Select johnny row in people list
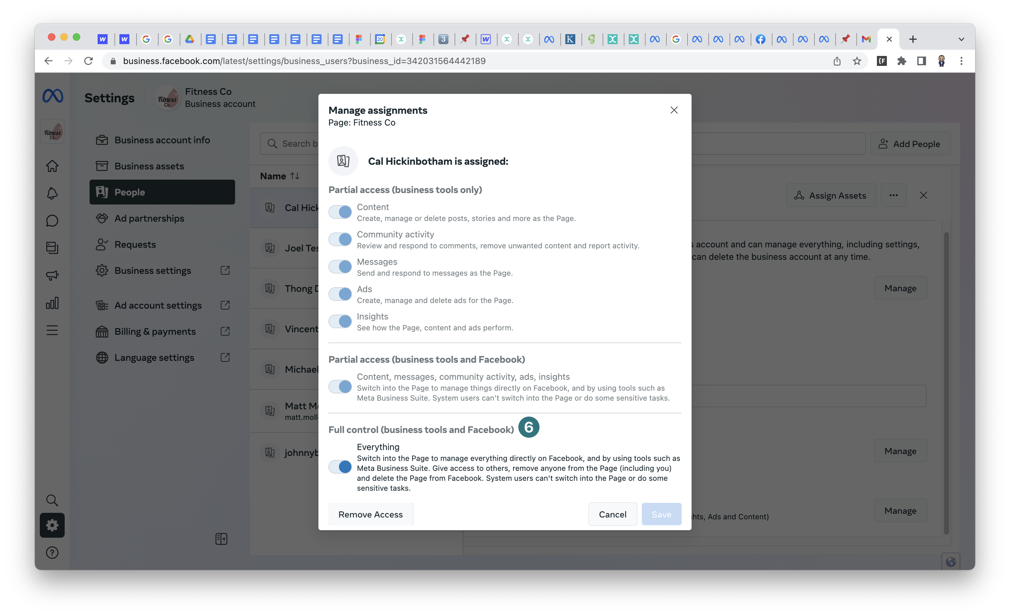Screen dimensions: 1010x616 (x=285, y=453)
